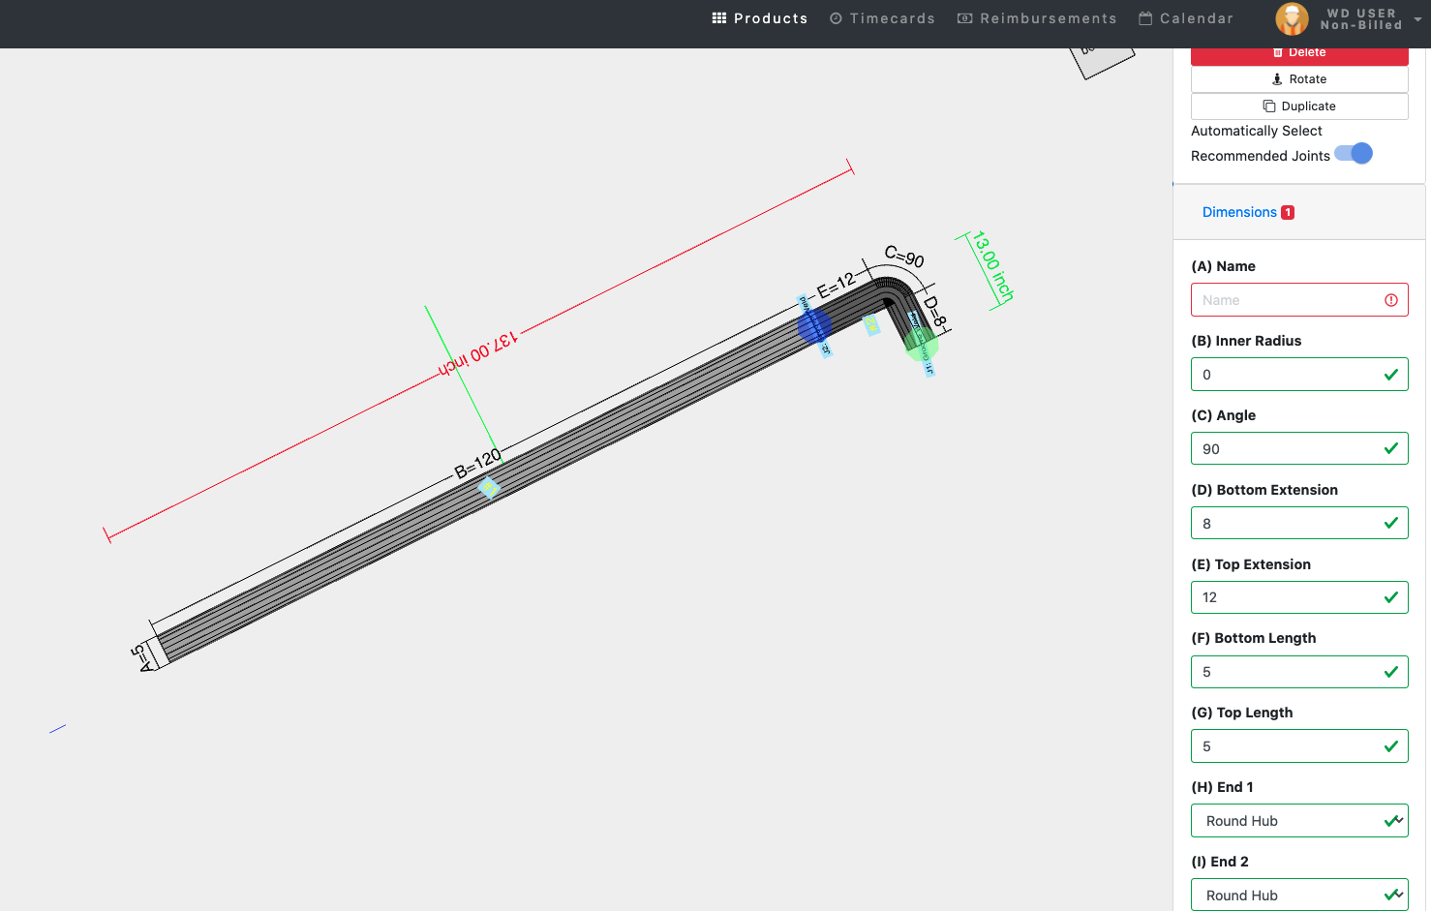Click the WD USER avatar icon
Image resolution: width=1431 pixels, height=911 pixels.
coord(1292,18)
